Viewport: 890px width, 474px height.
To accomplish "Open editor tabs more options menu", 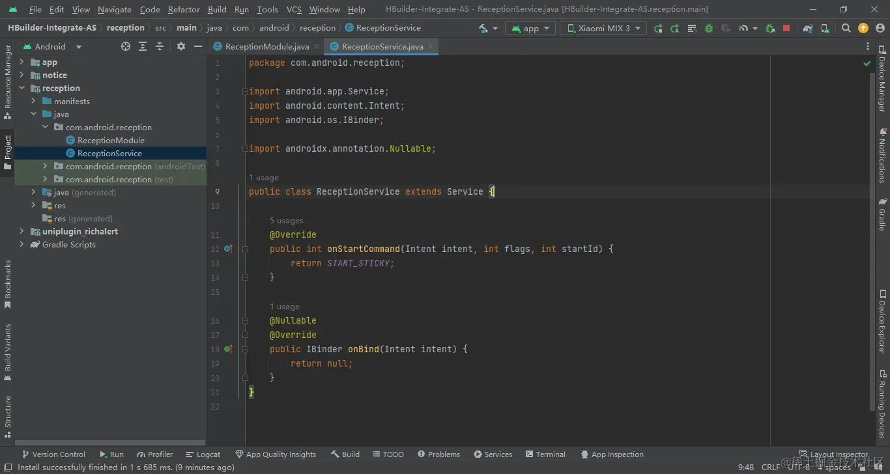I will point(867,46).
